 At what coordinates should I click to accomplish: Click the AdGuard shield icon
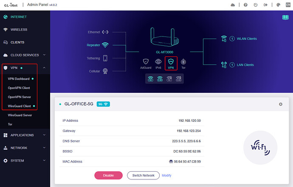pyautogui.click(x=146, y=61)
